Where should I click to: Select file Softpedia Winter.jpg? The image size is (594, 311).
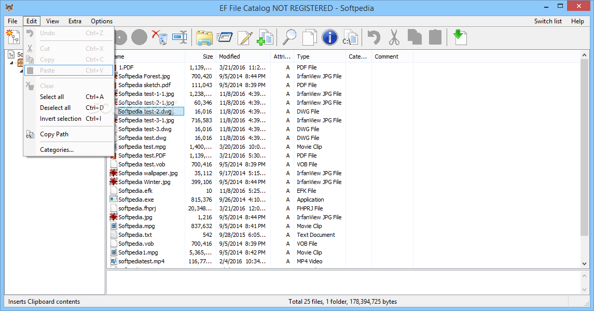tap(144, 182)
